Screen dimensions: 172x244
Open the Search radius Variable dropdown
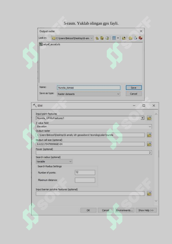click(54, 161)
